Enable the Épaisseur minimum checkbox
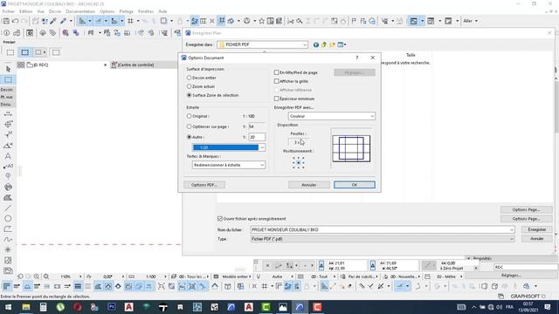The image size is (559, 314). coord(276,99)
